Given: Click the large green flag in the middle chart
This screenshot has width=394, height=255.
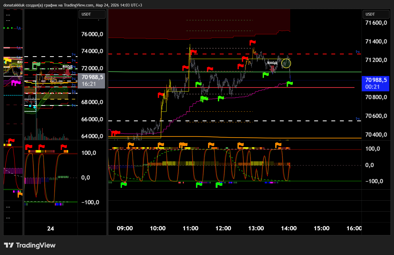Looking at the screenshot, I should (36, 65).
